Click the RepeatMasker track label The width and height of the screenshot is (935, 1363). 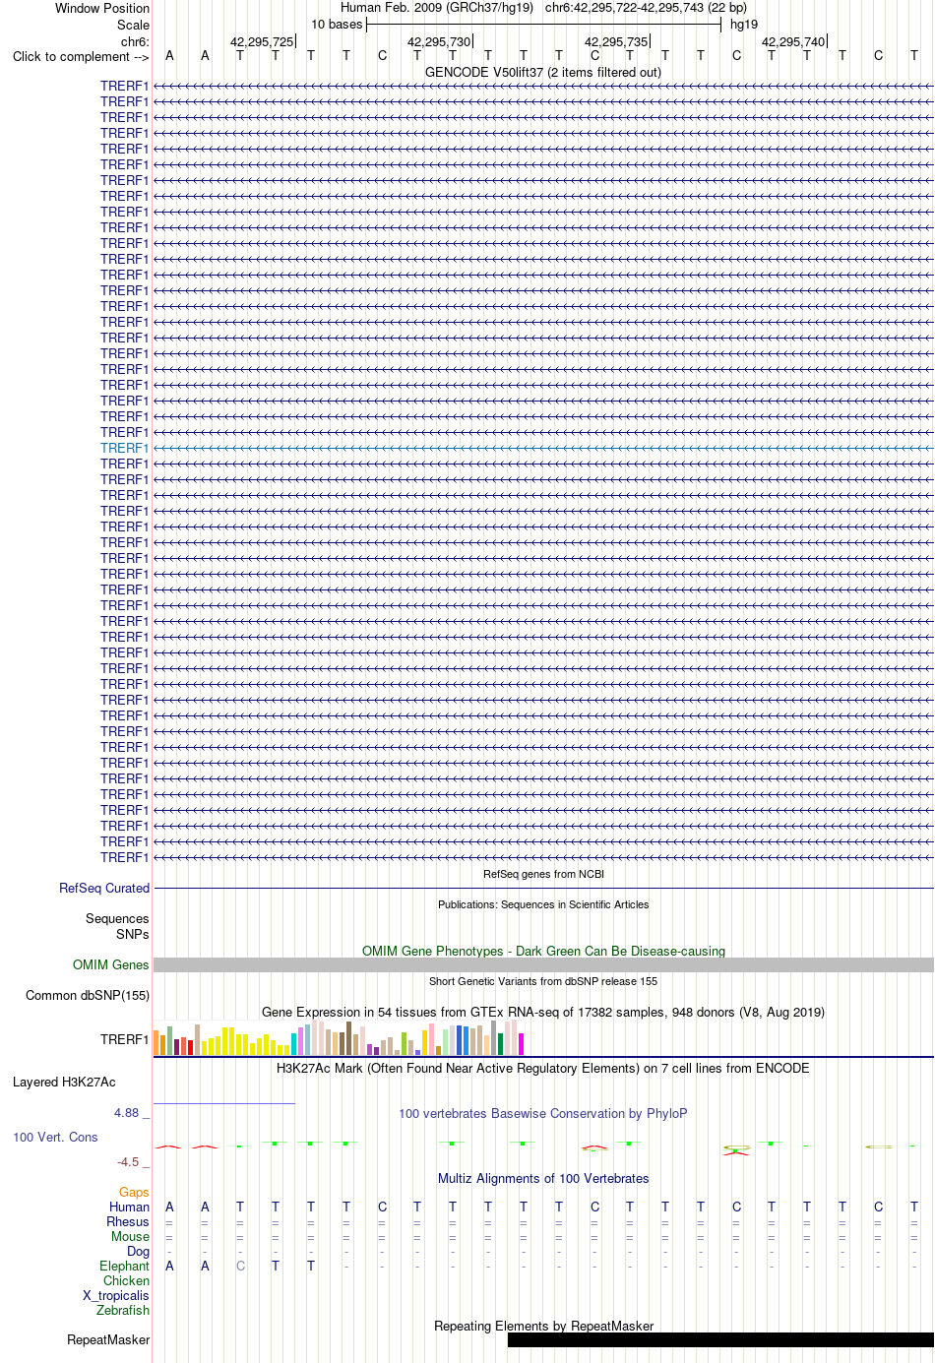(108, 1339)
